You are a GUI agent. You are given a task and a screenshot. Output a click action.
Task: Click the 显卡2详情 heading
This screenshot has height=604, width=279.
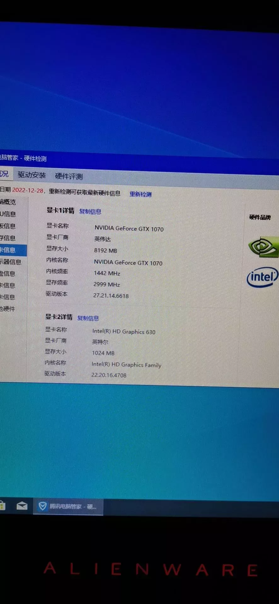tap(59, 317)
